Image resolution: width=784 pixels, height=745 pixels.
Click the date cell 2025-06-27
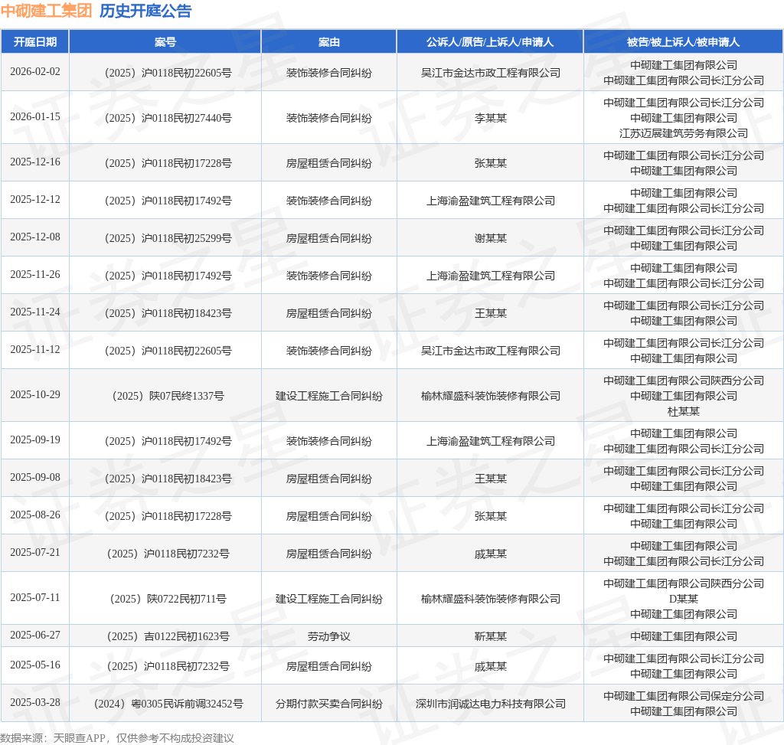click(35, 635)
